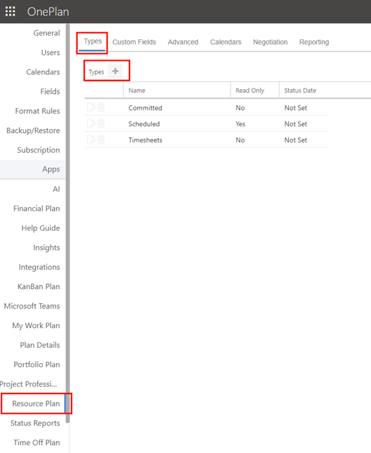Open the app launcher grid icon

[10, 11]
